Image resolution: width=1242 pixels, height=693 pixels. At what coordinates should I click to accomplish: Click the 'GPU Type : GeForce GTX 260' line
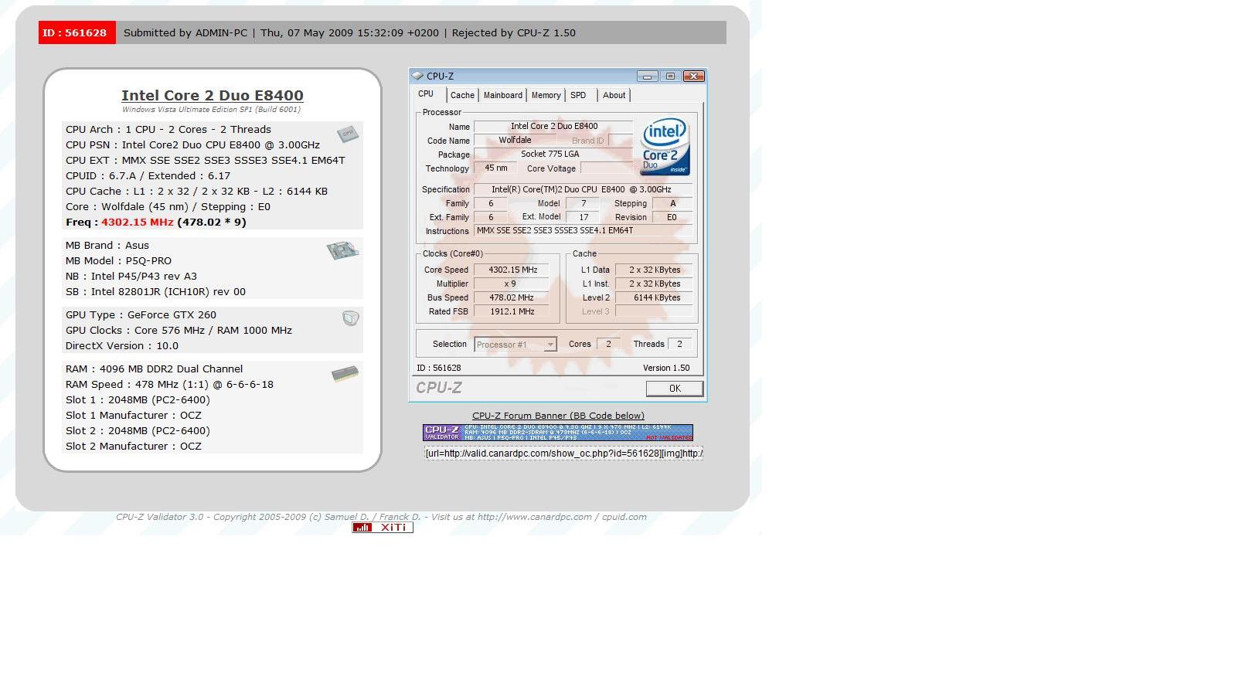coord(141,314)
